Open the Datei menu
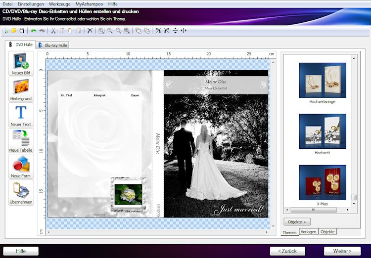Viewport: 371px width, 258px height. 7,3
